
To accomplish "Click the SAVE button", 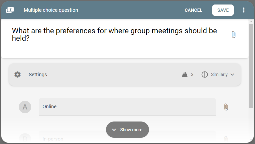I will tap(223, 10).
